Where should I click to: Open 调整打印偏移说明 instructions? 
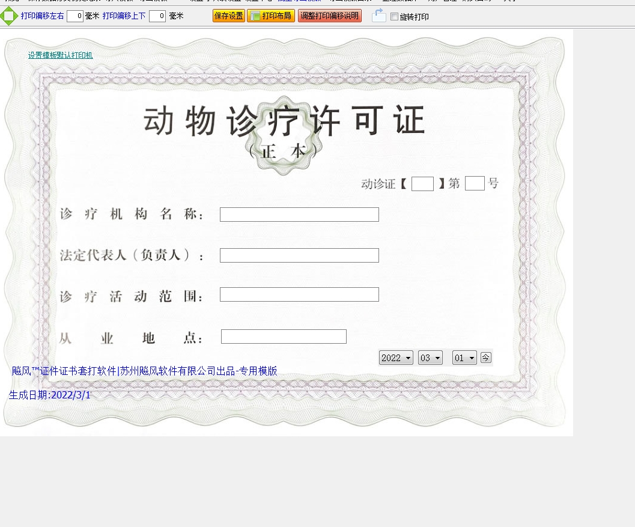click(330, 16)
